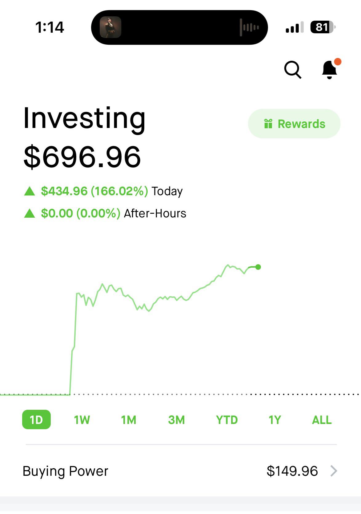
Task: Tap the cellular signal bars icon
Action: coord(294,27)
